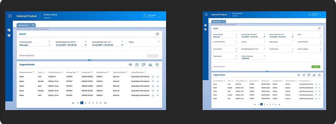Click Processing Type help icon, left mockup

point(49,41)
